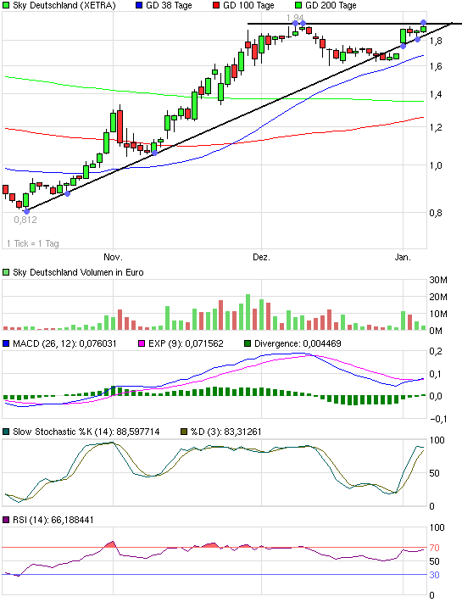
Task: Click the 20M volume axis label
Action: pyautogui.click(x=438, y=297)
